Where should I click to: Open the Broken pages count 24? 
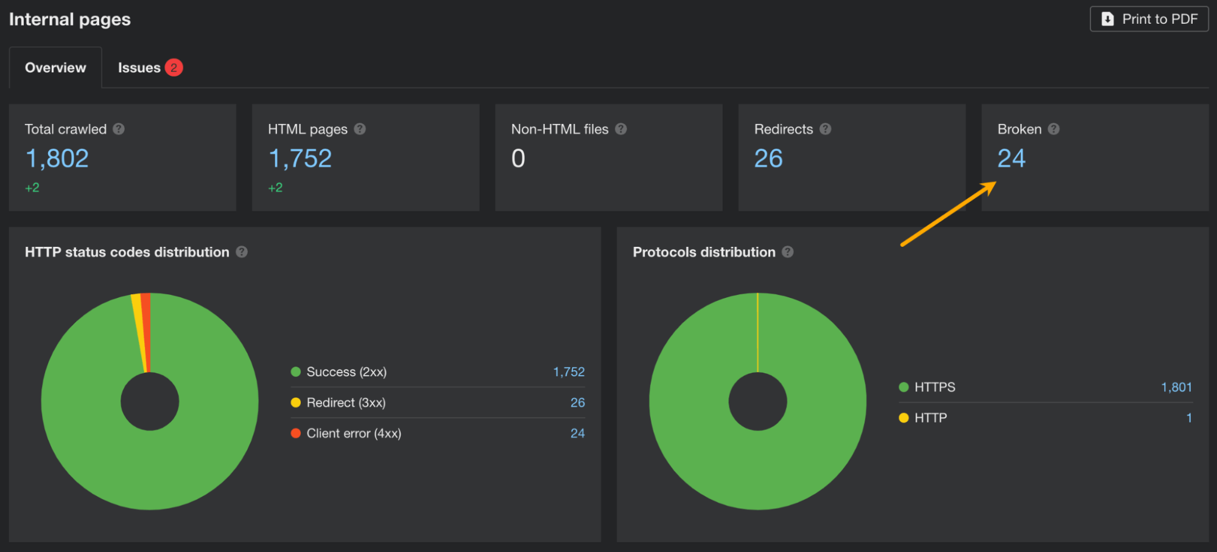(x=1011, y=158)
